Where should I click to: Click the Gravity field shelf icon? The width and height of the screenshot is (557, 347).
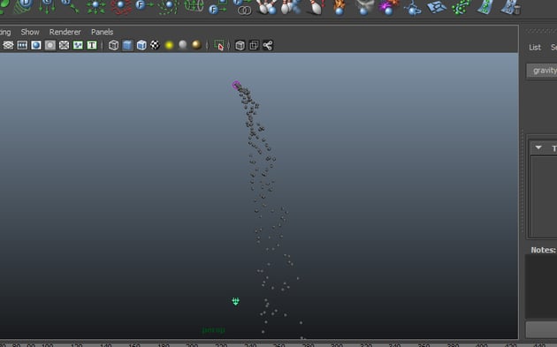[x=47, y=6]
